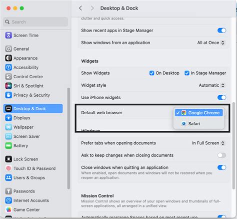Click the search magnifying glass icon
This screenshot has height=219, width=237.
(x=7, y=22)
